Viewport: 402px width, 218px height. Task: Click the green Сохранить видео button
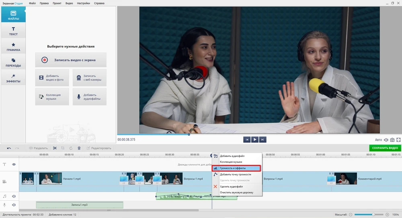click(385, 148)
